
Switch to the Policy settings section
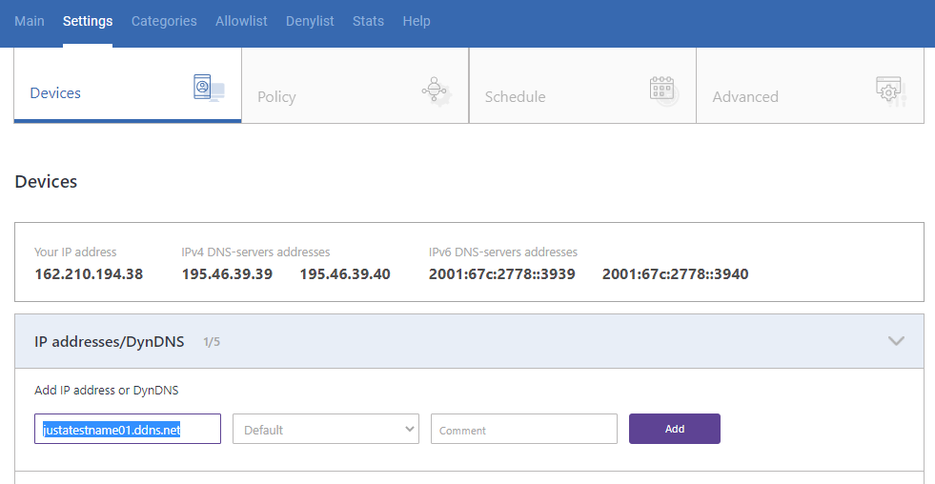[356, 85]
